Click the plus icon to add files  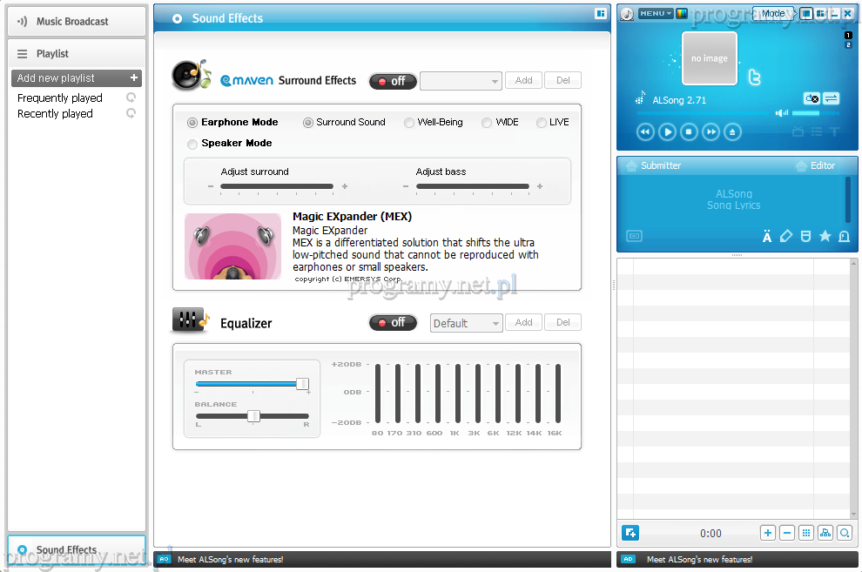coord(767,533)
